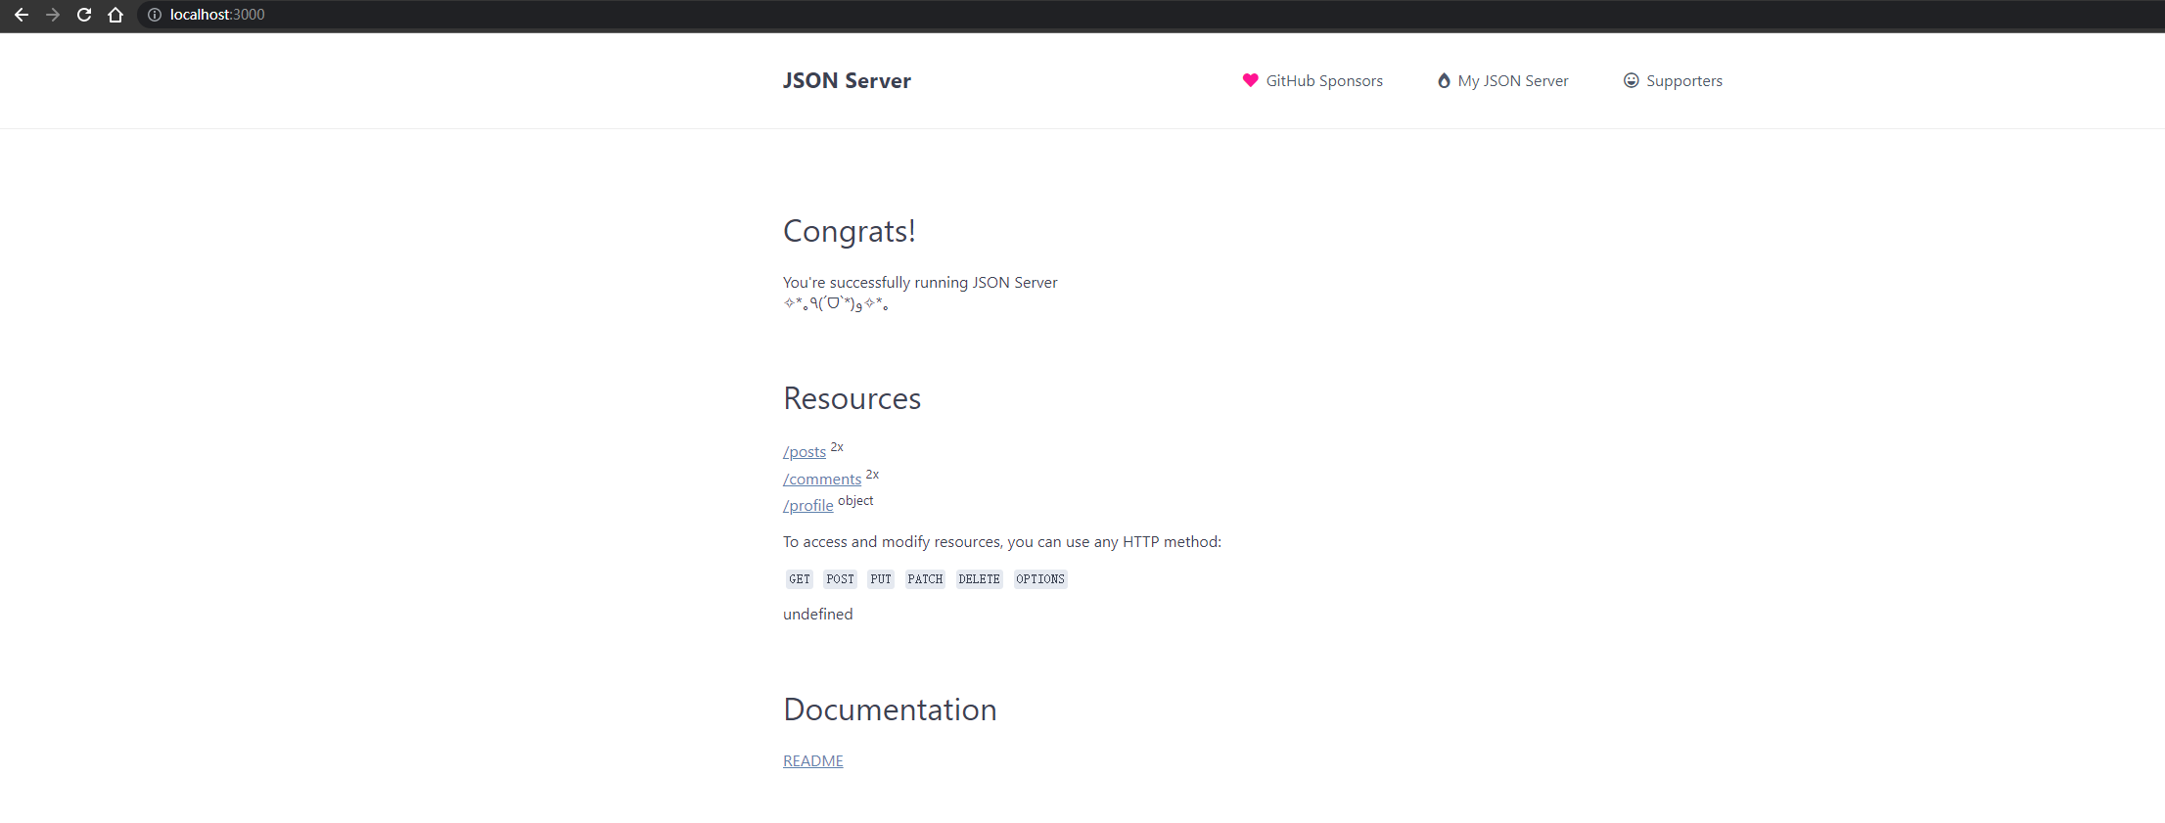Click the OPTIONS method tag
Viewport: 2165px width, 823px height.
1040,579
